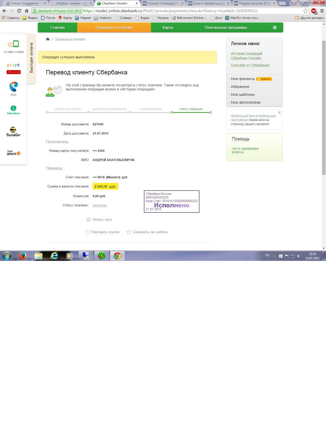
Task: Click the repeat payment circular arrow icon
Action: coord(87,232)
